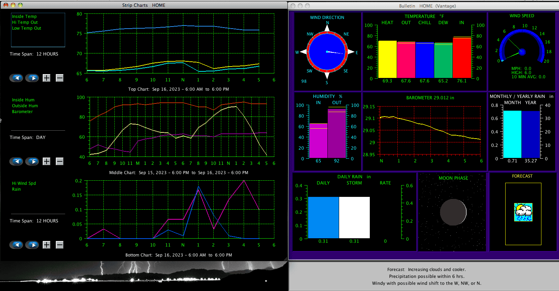Image resolution: width=559 pixels, height=291 pixels.
Task: Click the yellow HEAT temperature bar
Action: pyautogui.click(x=388, y=59)
